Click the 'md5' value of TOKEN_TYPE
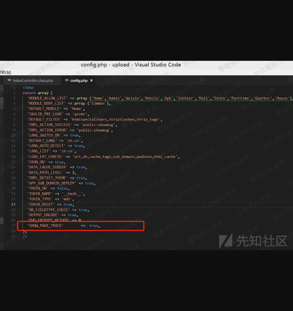Screen dimensions: 293x311 68,199
